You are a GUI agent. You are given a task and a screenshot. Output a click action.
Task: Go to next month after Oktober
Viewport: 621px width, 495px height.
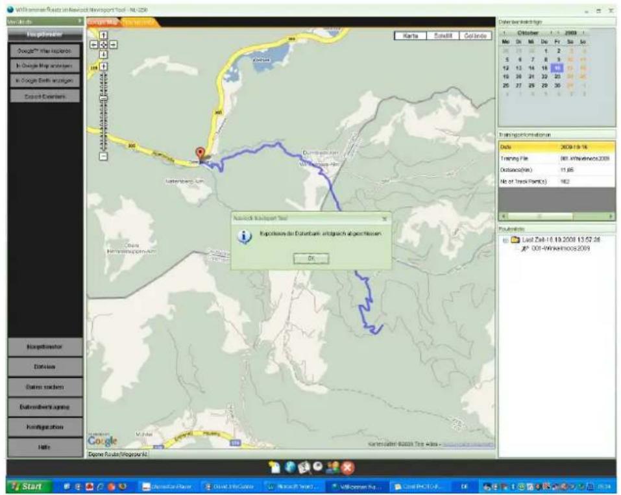pyautogui.click(x=551, y=32)
